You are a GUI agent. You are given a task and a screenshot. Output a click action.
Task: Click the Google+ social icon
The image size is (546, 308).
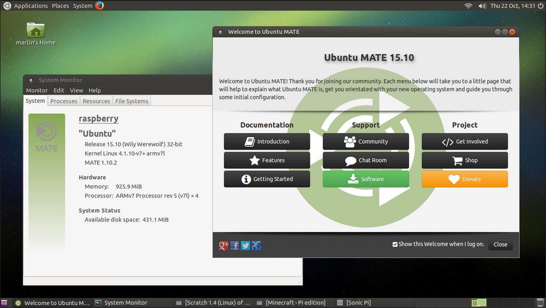(224, 245)
